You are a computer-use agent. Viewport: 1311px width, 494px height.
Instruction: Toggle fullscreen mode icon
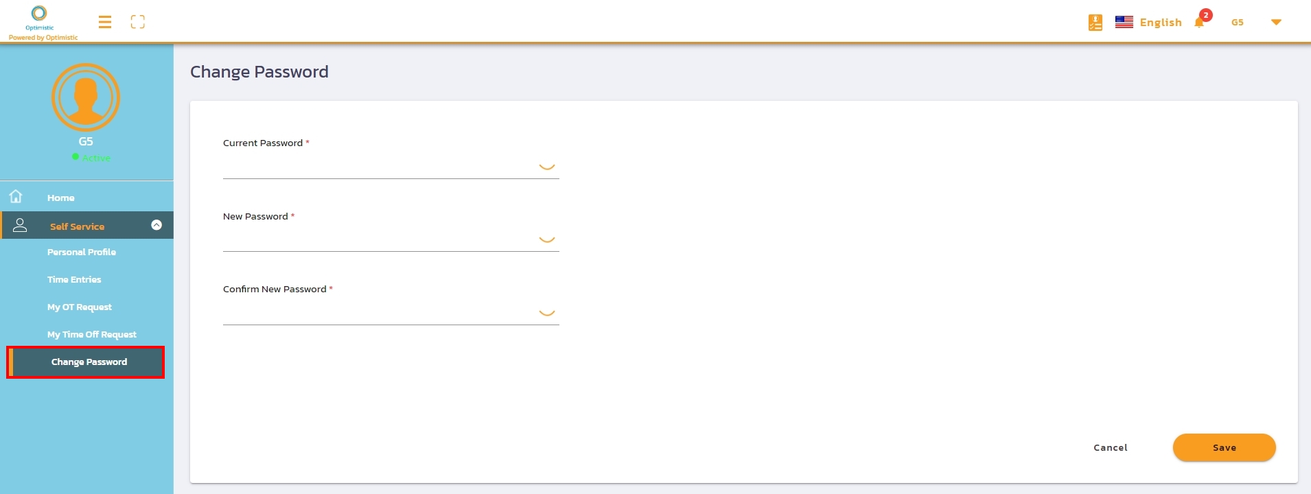(138, 22)
